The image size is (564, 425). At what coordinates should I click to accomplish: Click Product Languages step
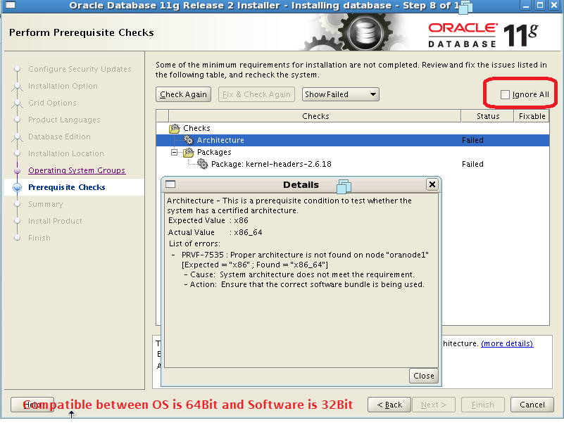pyautogui.click(x=64, y=120)
